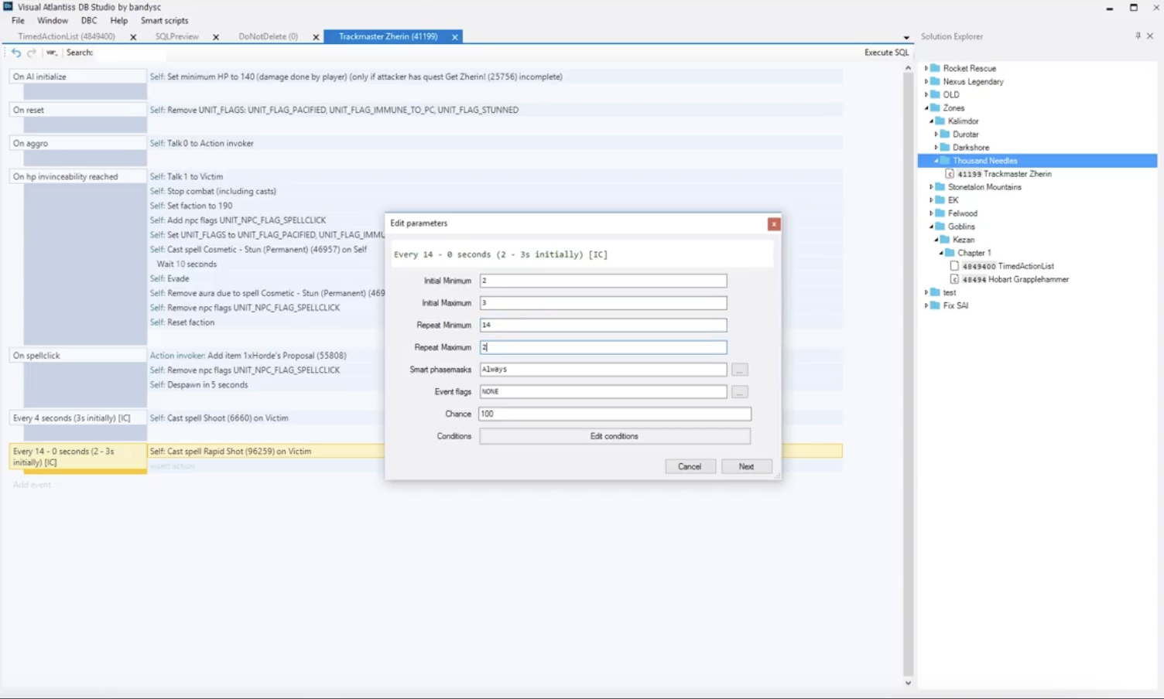Open the DBC menu
The image size is (1164, 699).
pyautogui.click(x=89, y=21)
